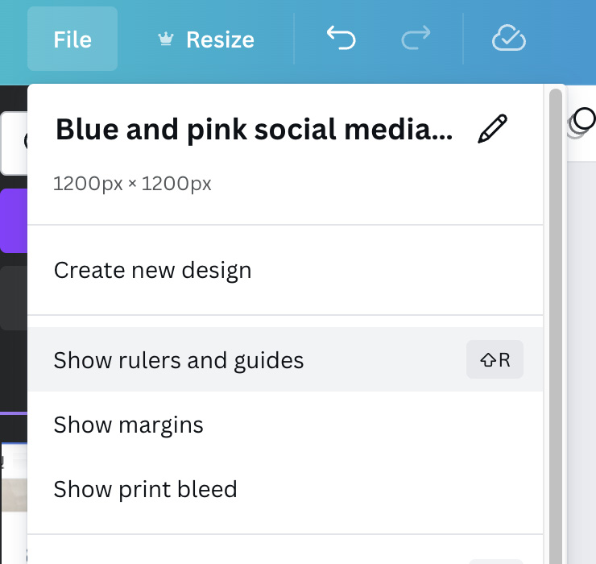Click the pencil icon to rename design
596x564 pixels.
493,129
